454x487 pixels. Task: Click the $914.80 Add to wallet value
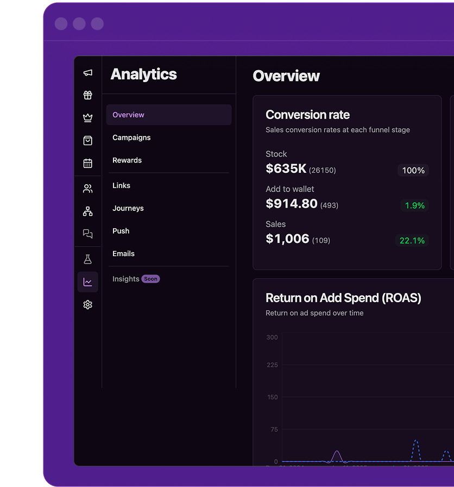(x=292, y=204)
